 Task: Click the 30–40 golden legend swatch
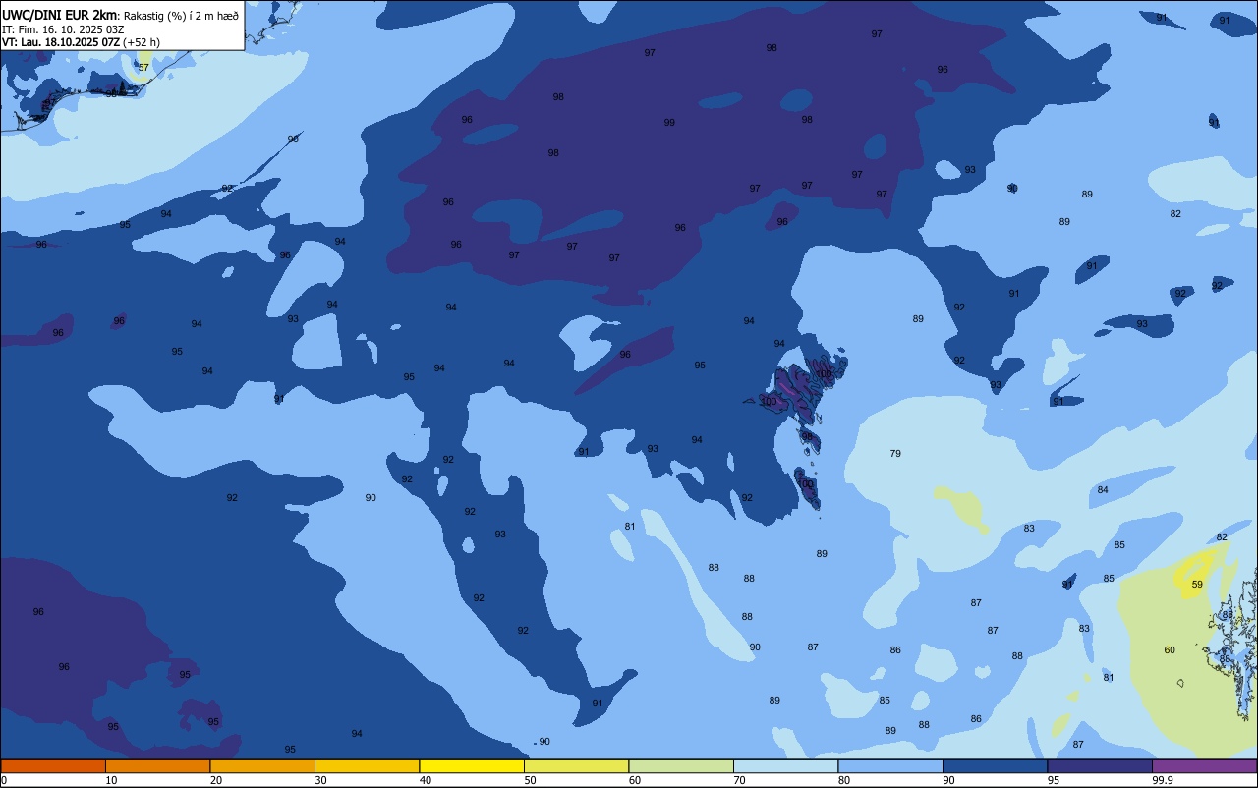coord(367,765)
